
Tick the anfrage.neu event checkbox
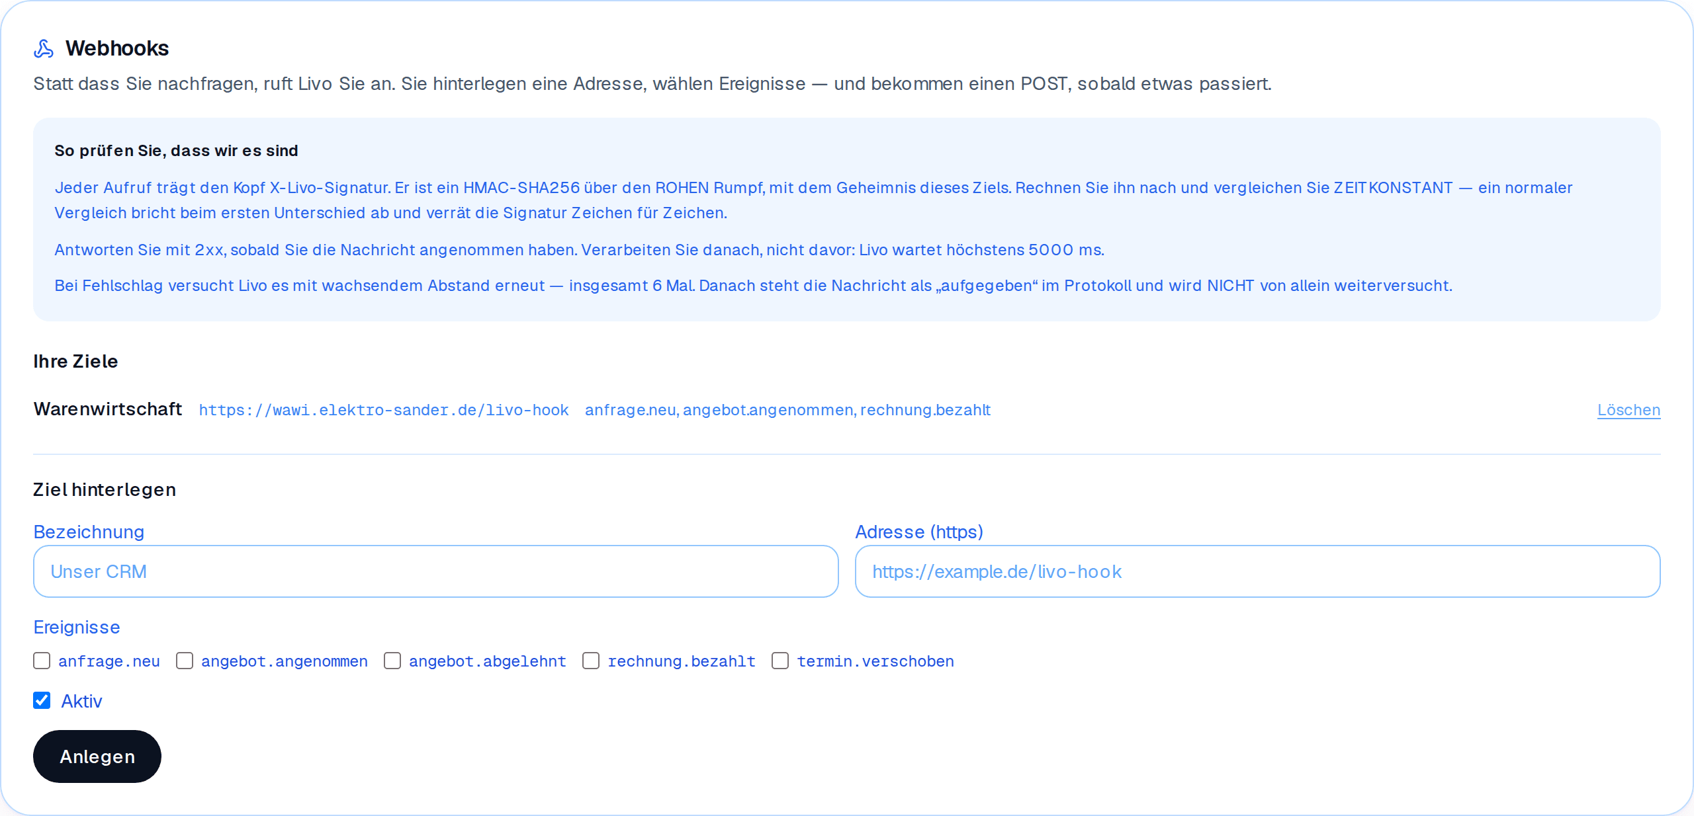[x=42, y=661]
